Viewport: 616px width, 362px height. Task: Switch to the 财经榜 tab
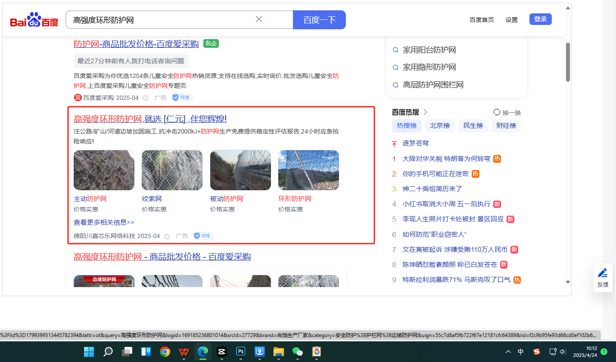point(506,126)
